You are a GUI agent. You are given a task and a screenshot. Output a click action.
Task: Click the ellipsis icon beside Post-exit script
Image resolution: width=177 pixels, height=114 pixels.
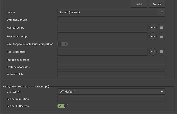(153, 52)
